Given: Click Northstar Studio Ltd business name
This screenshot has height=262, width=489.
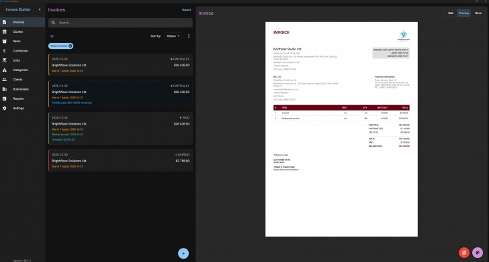Looking at the screenshot, I should tap(287, 49).
